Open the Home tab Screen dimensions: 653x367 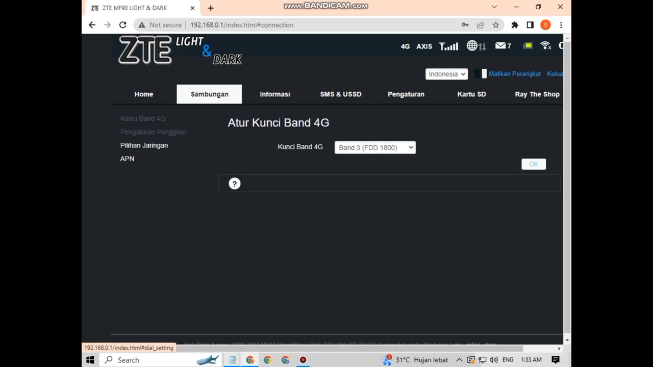144,94
